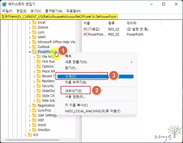Click the Microsoft Office Help Viewer folder icon

[34, 42]
